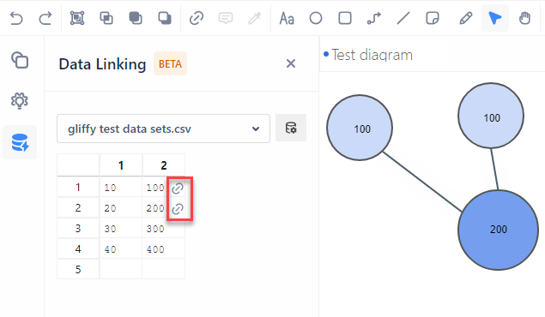Click link icon beside value 100

[x=178, y=188]
